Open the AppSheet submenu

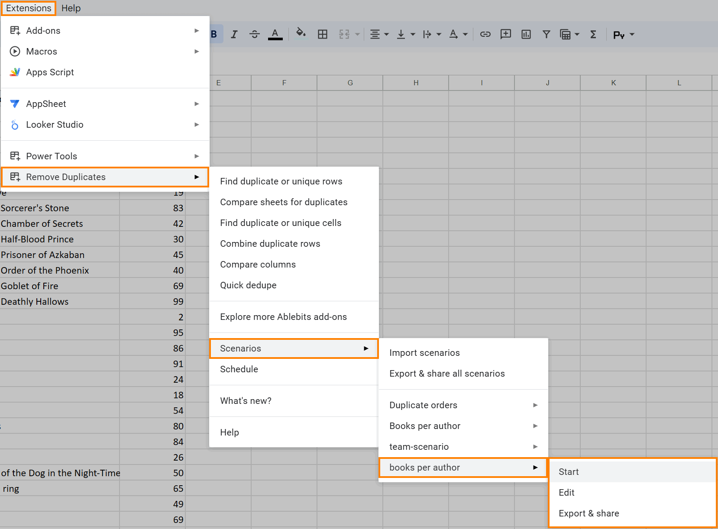pyautogui.click(x=105, y=104)
